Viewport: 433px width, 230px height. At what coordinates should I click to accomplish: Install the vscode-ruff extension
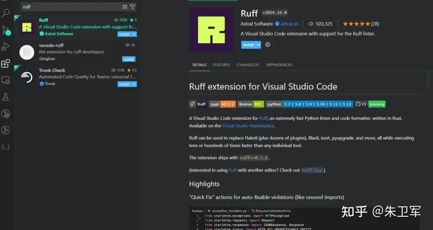[129, 59]
